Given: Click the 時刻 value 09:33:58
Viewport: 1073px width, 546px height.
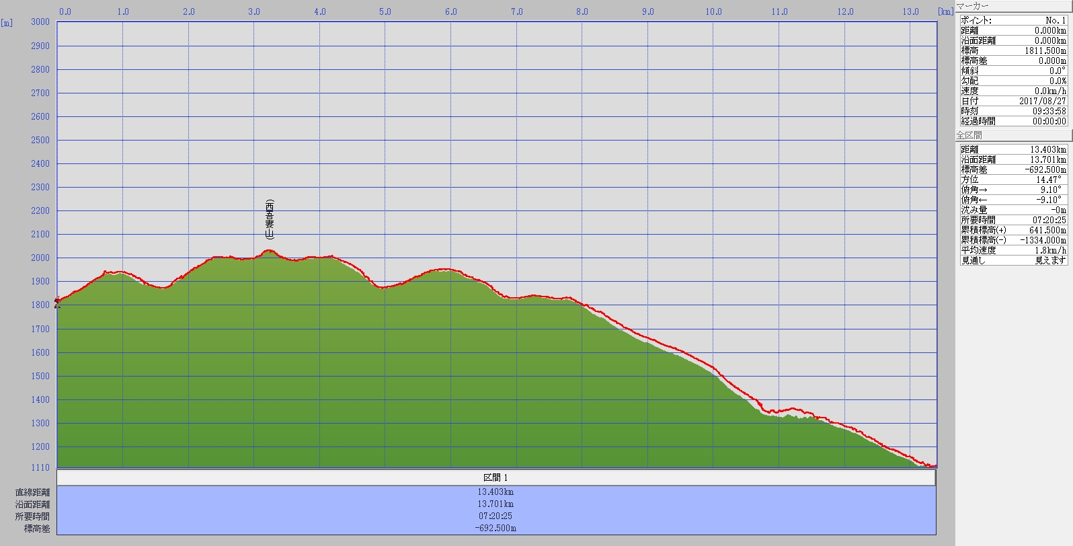Looking at the screenshot, I should tap(1049, 111).
